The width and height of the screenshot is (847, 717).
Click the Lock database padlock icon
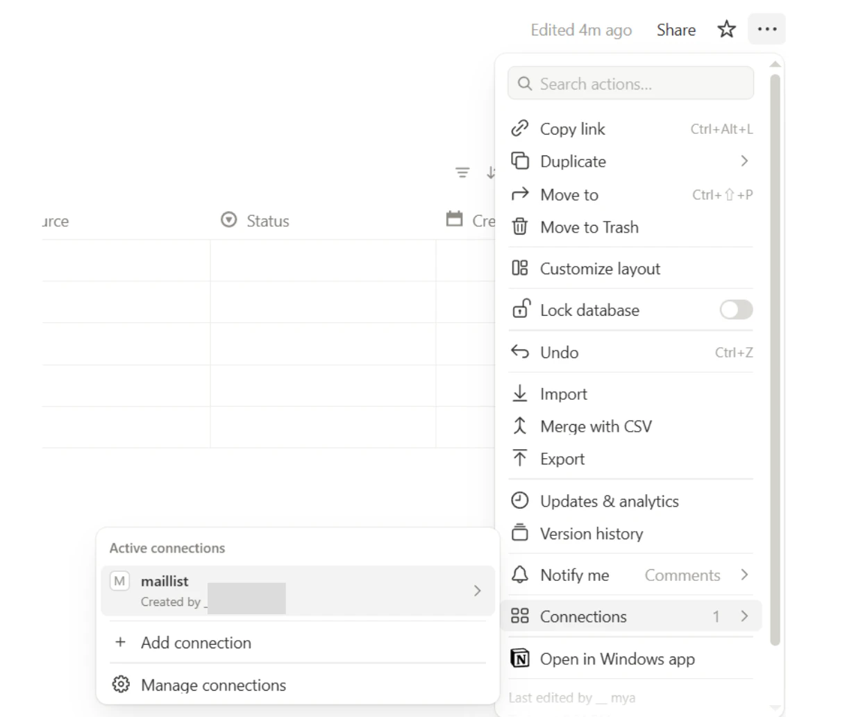click(520, 309)
